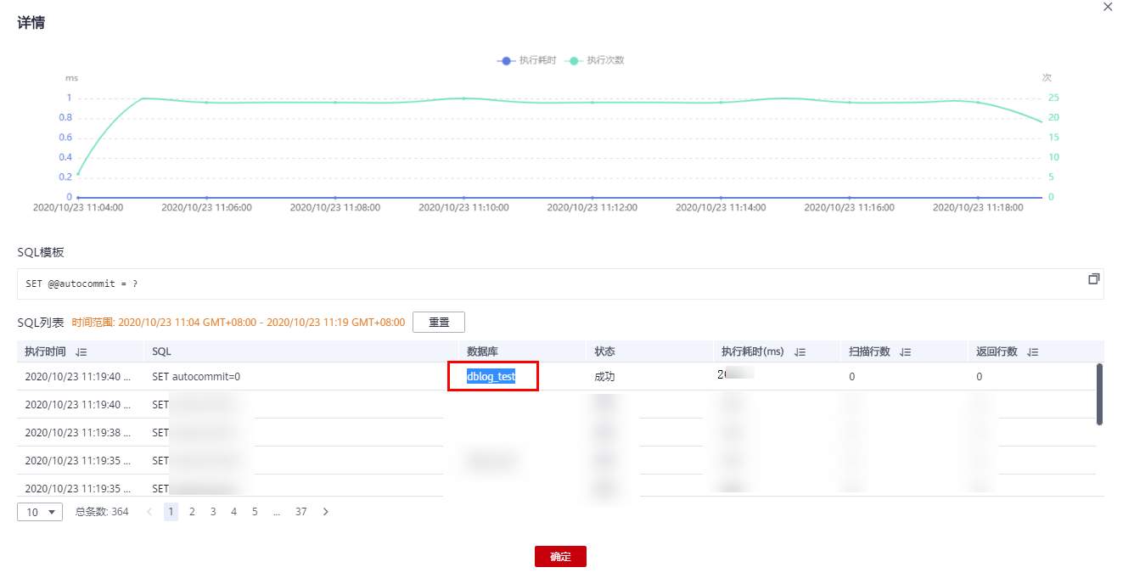
Task: Click the SET autocommit=0 SQL cell
Action: point(196,376)
